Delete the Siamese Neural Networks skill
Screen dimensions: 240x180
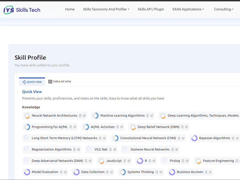pyautogui.click(x=172, y=149)
